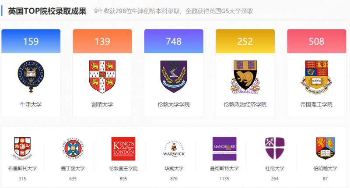Select the orange 139 count header
Viewport: 350px width, 188px height.
102,41
